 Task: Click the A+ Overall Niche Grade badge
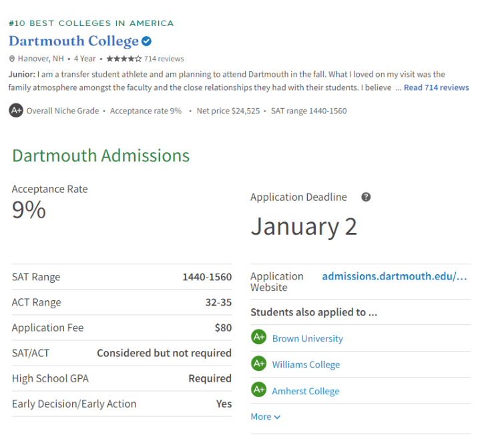click(16, 111)
